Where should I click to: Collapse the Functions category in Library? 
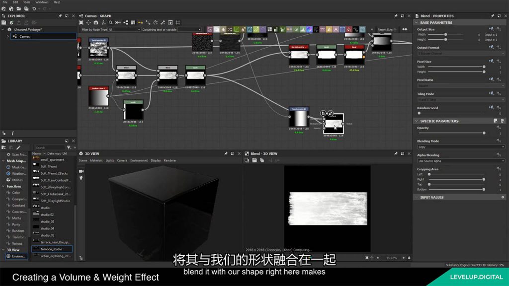[3, 187]
